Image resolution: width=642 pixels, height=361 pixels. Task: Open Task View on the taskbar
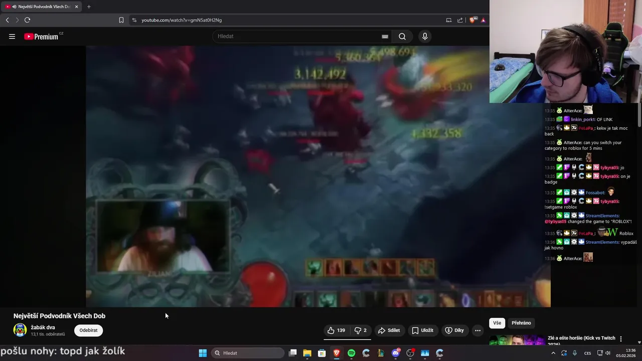(293, 353)
